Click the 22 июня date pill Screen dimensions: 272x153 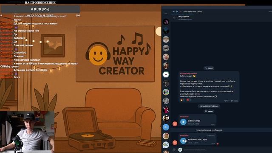(x=209, y=111)
